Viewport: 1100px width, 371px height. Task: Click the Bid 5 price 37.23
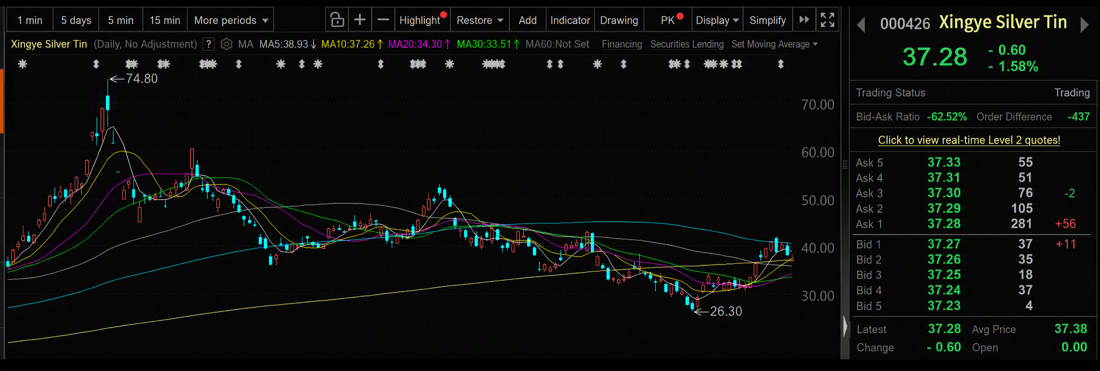[944, 306]
